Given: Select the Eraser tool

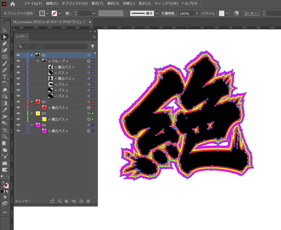Looking at the screenshot, I should (5, 90).
